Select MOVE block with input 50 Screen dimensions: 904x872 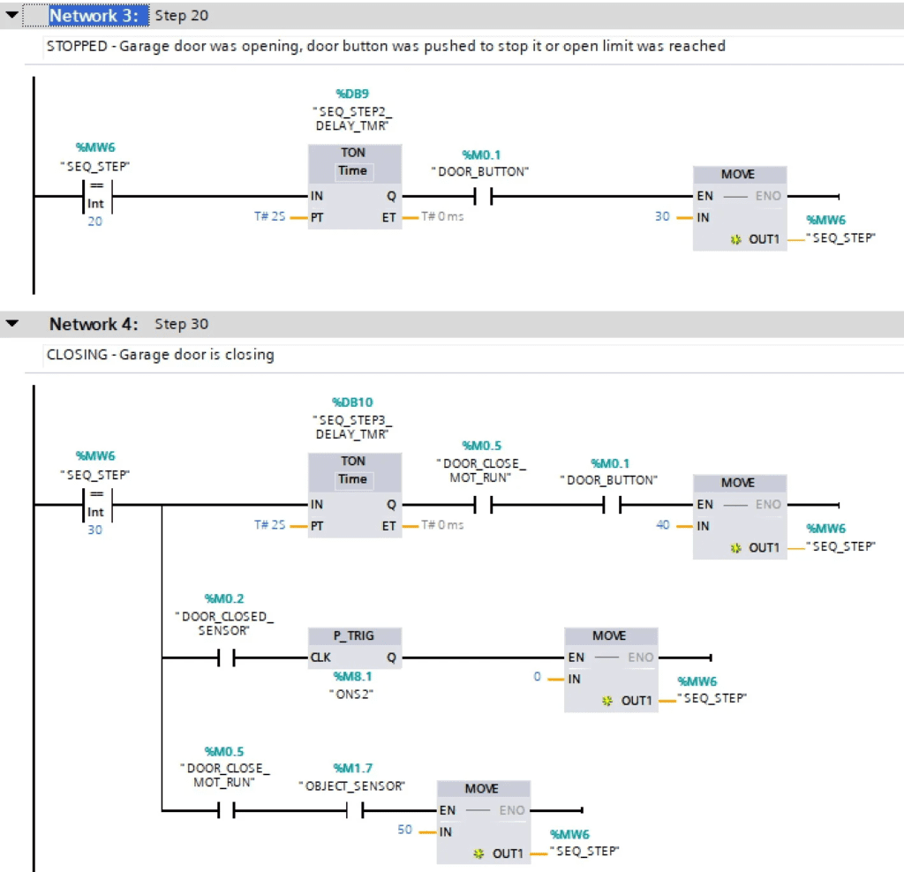click(x=483, y=823)
